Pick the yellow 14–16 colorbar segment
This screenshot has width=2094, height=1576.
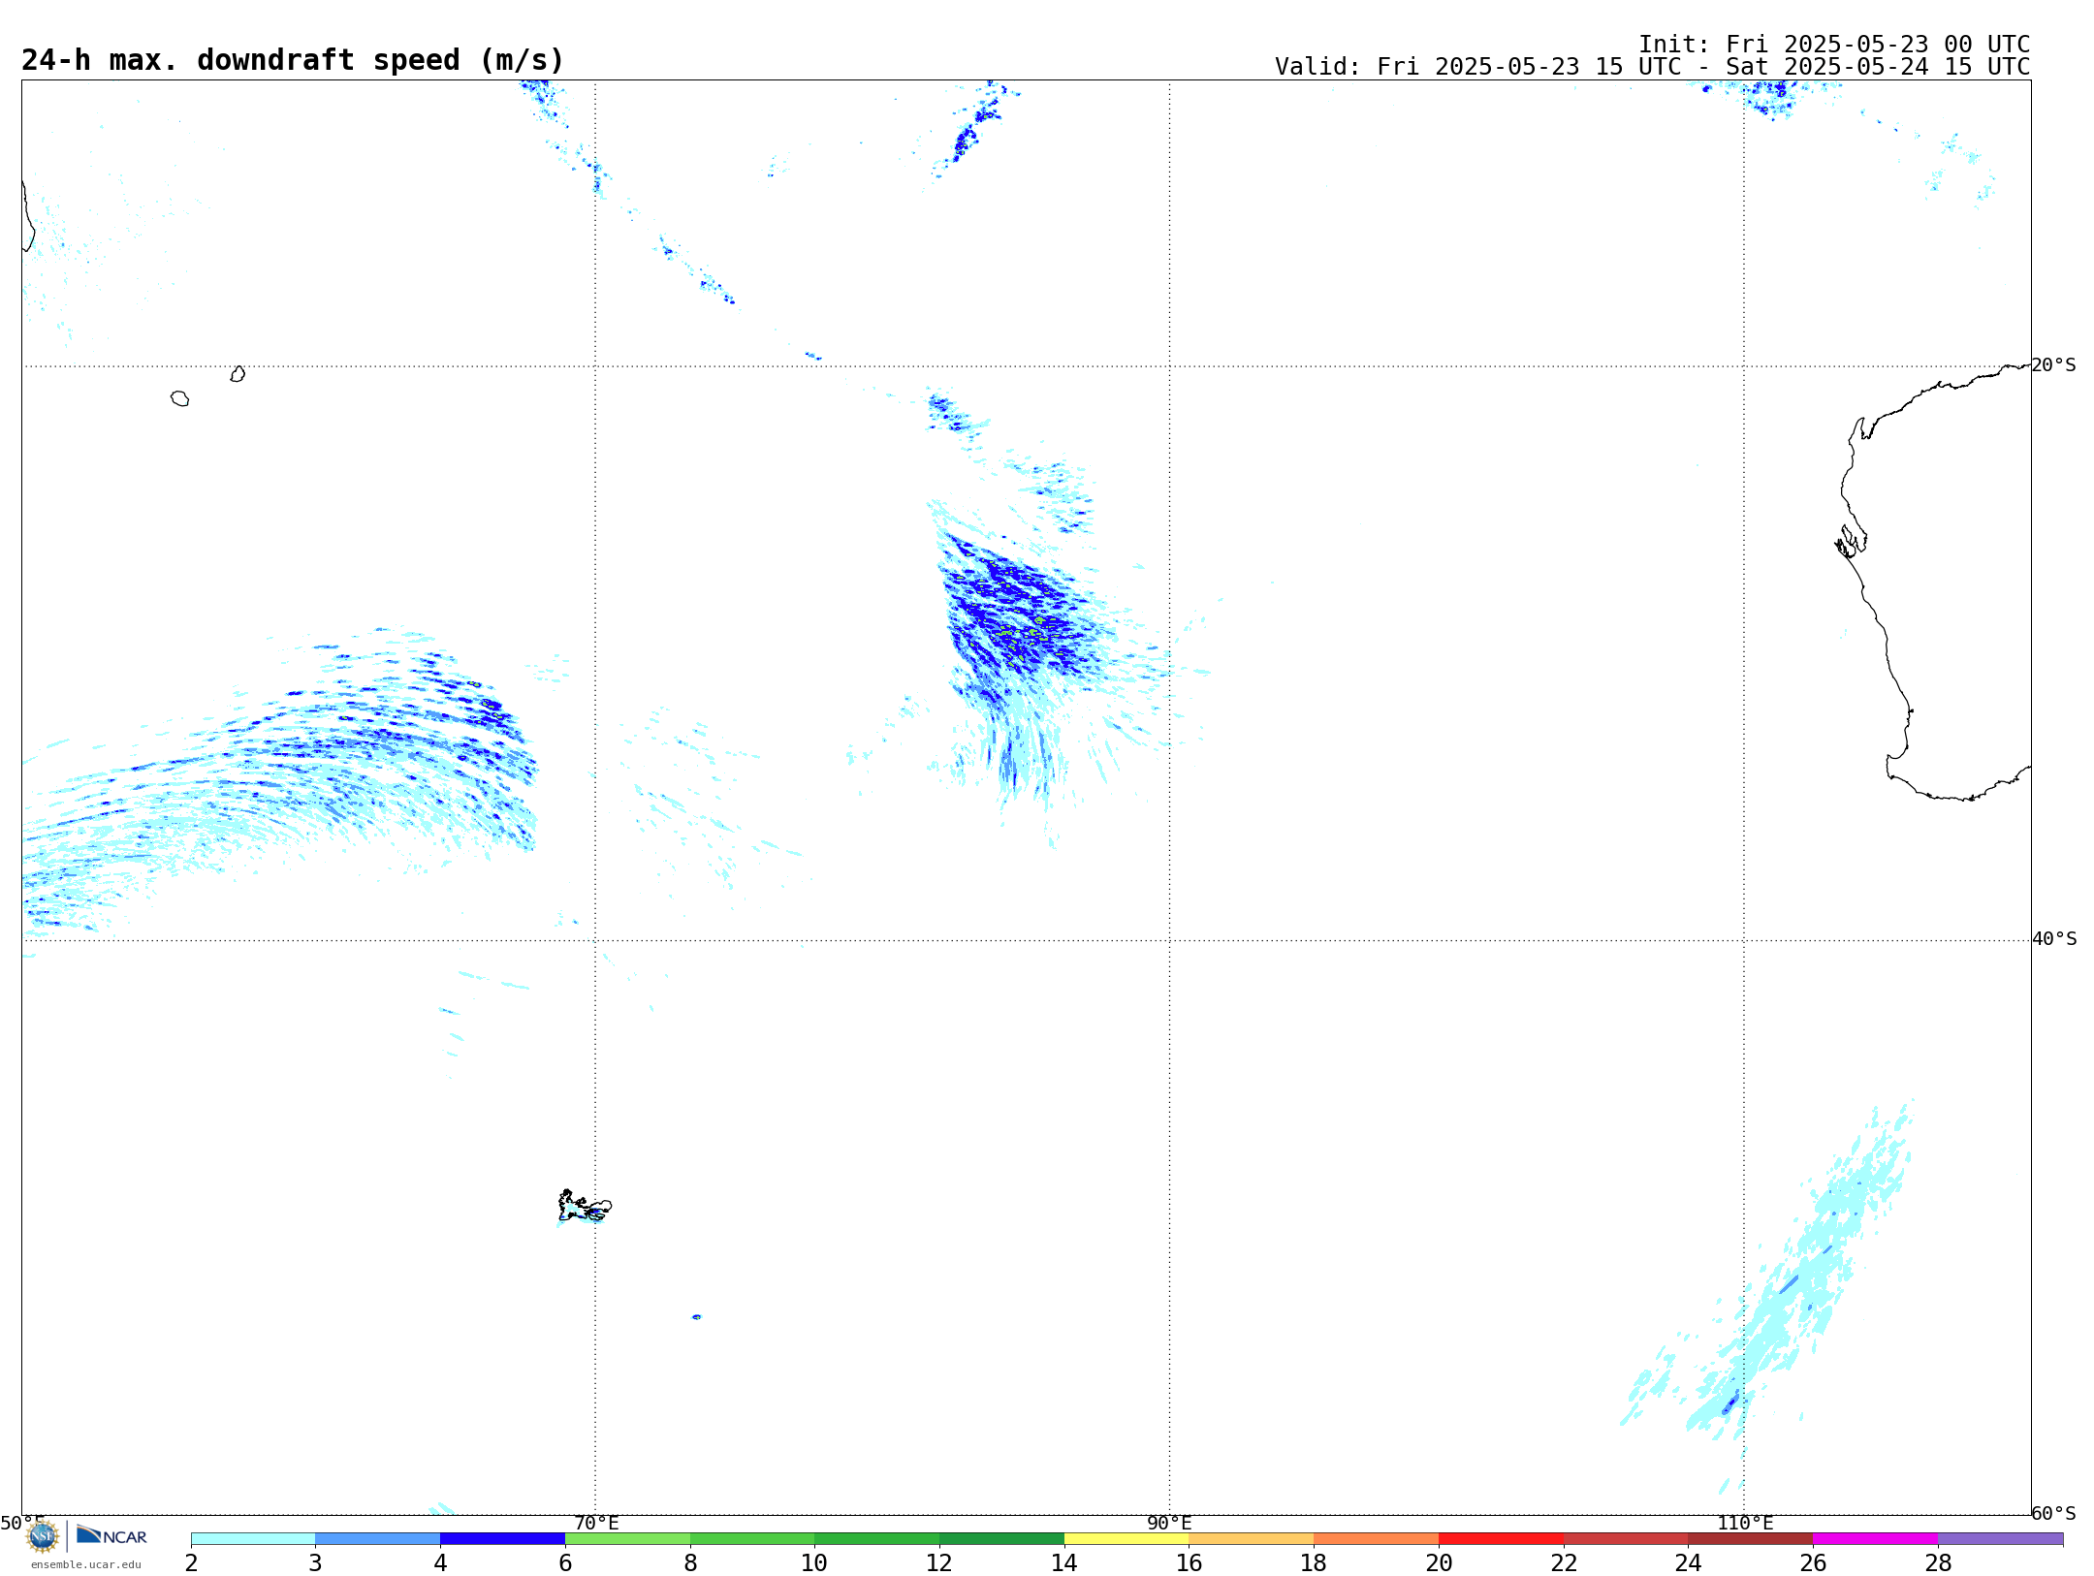pyautogui.click(x=1126, y=1539)
